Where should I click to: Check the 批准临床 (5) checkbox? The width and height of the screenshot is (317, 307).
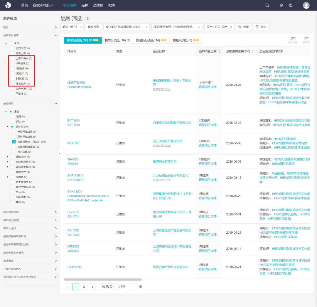[x=12, y=84]
